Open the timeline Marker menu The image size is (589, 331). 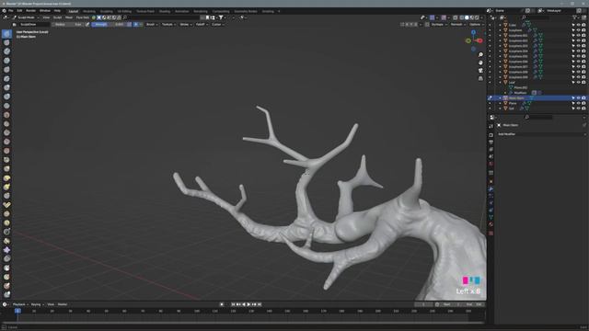pos(63,304)
